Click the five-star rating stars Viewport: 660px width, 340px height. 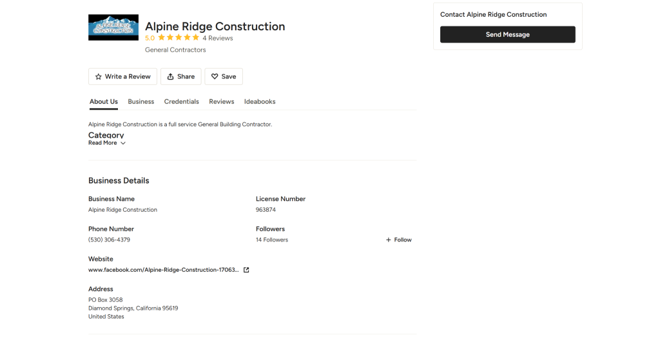tap(179, 38)
